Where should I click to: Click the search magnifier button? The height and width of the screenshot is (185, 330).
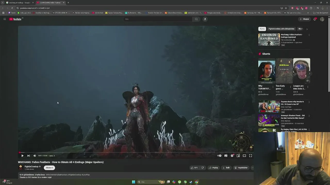point(196,19)
